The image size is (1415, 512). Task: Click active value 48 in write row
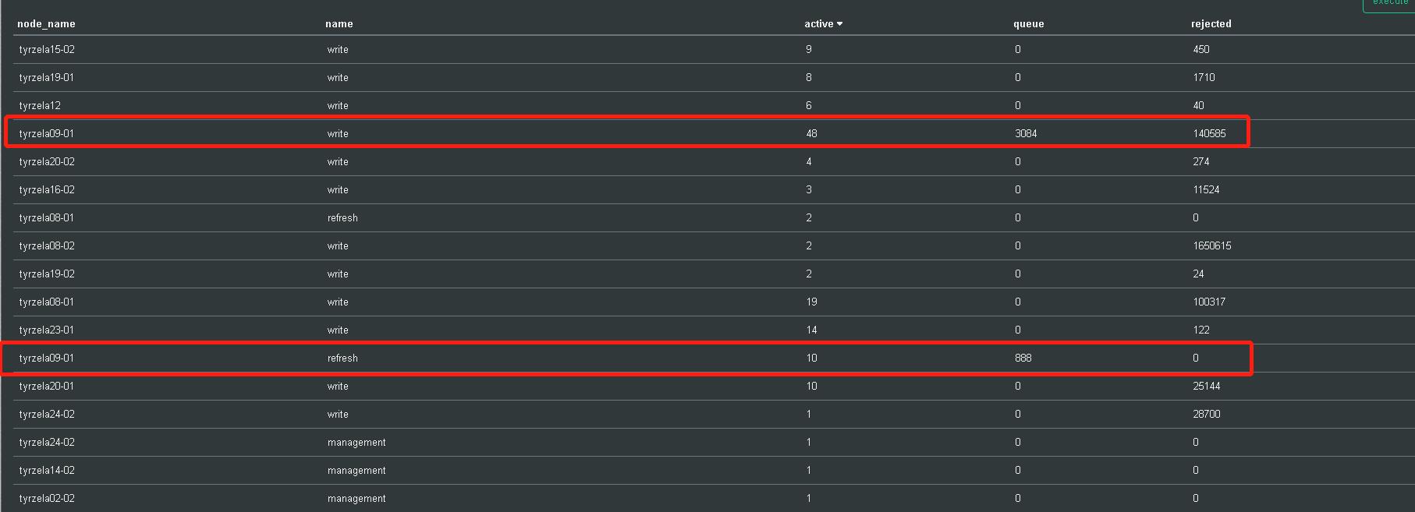pyautogui.click(x=811, y=133)
